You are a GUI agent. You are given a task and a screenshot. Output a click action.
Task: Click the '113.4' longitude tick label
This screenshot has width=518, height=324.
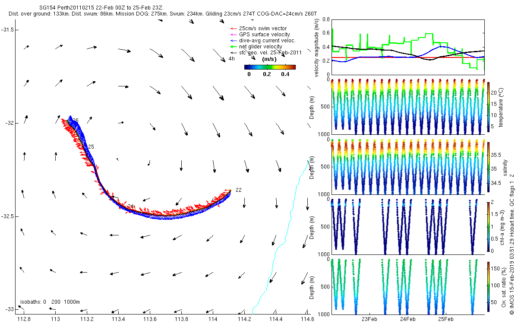point(118,319)
